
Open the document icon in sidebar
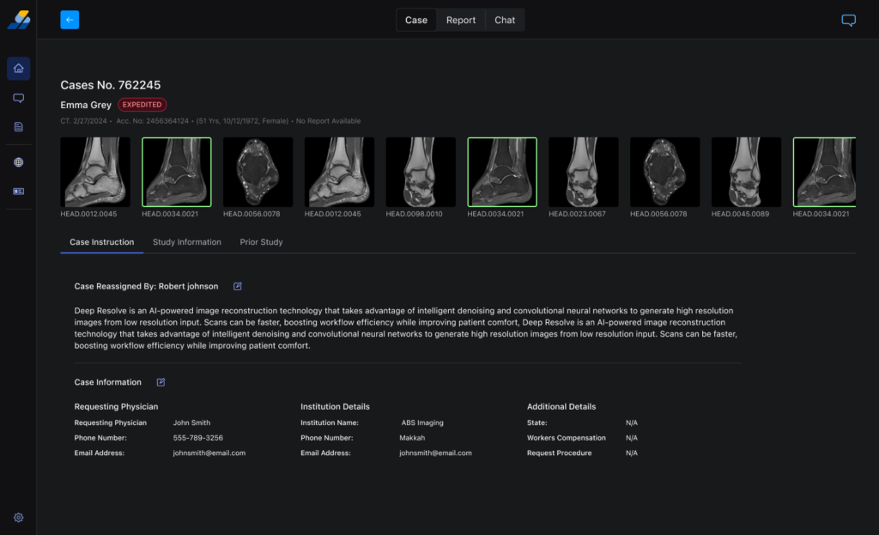pos(19,127)
